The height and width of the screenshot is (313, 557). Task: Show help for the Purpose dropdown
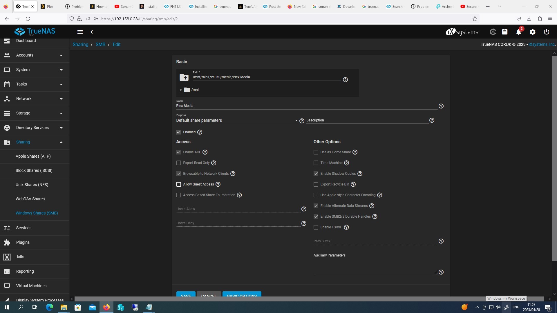pyautogui.click(x=302, y=121)
